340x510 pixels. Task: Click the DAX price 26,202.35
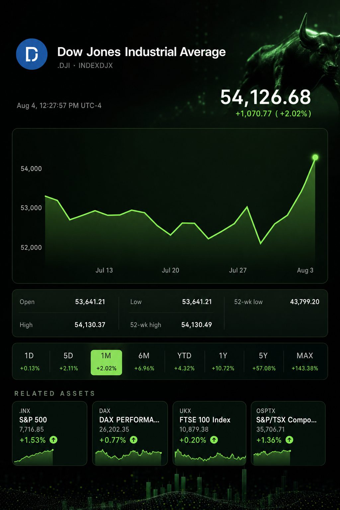coord(114,429)
